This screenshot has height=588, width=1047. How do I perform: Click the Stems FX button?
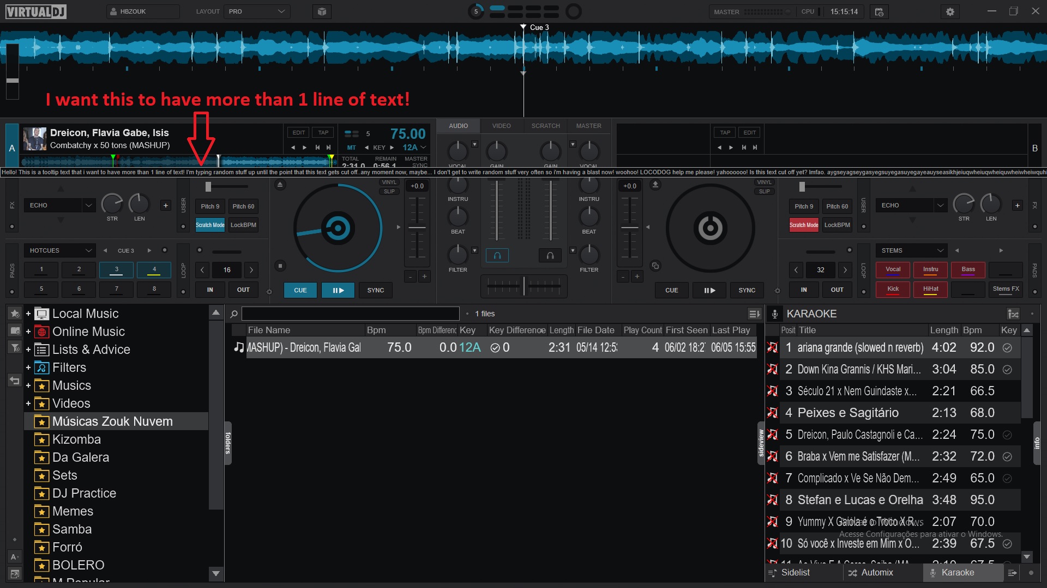coord(1006,289)
